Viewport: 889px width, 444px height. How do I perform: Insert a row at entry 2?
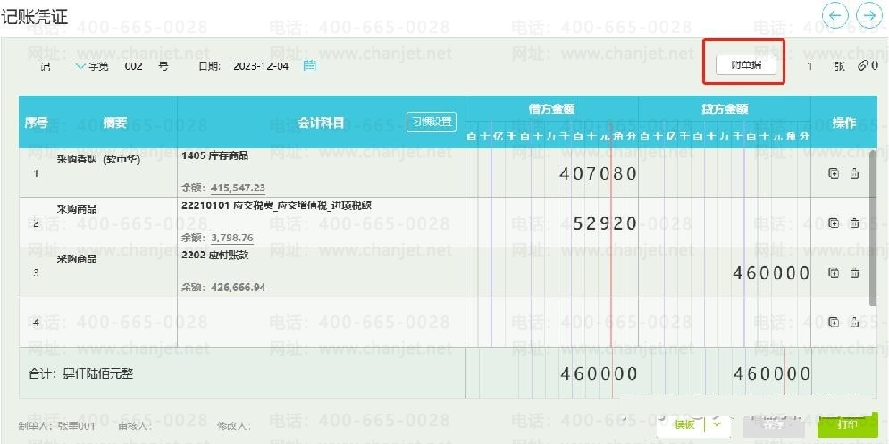pos(834,222)
